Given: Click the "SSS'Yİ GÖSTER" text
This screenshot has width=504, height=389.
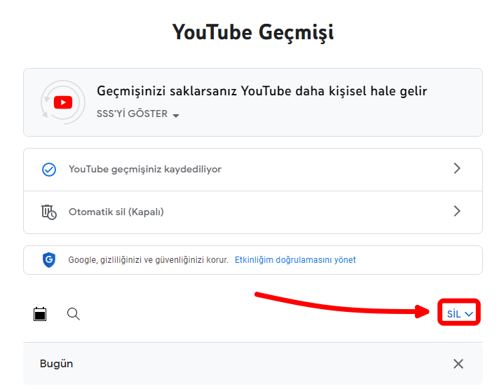Looking at the screenshot, I should point(132,114).
